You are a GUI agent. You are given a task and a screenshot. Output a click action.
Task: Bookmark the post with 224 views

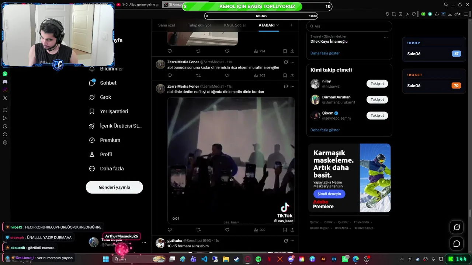pos(285,51)
